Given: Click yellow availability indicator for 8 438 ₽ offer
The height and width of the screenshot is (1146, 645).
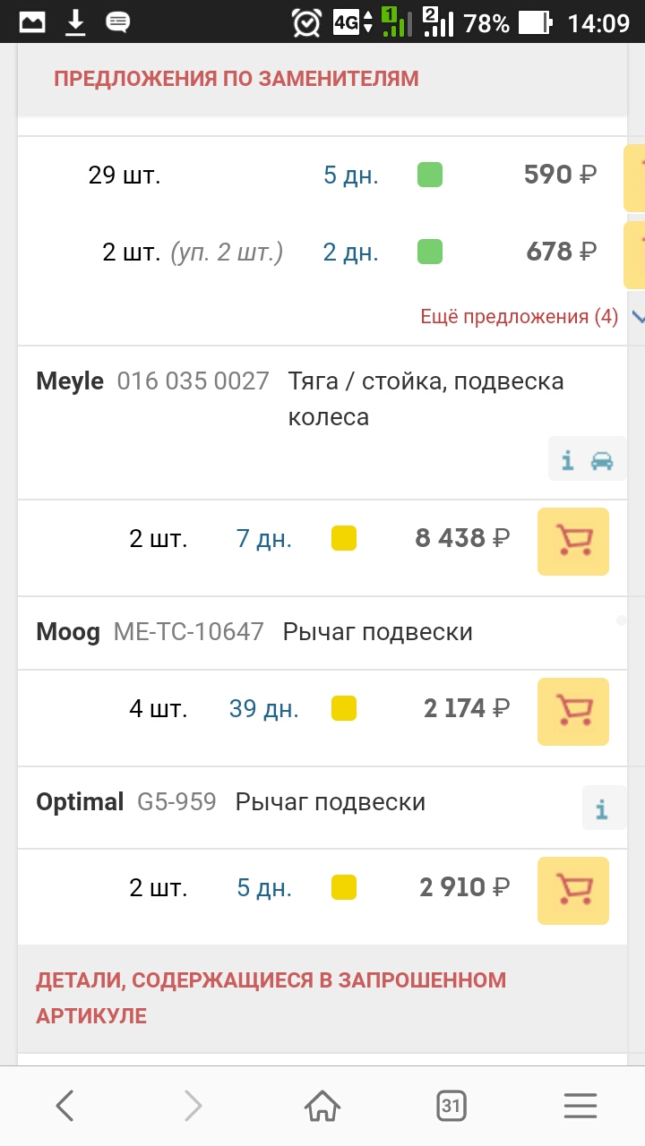Looking at the screenshot, I should pyautogui.click(x=344, y=539).
